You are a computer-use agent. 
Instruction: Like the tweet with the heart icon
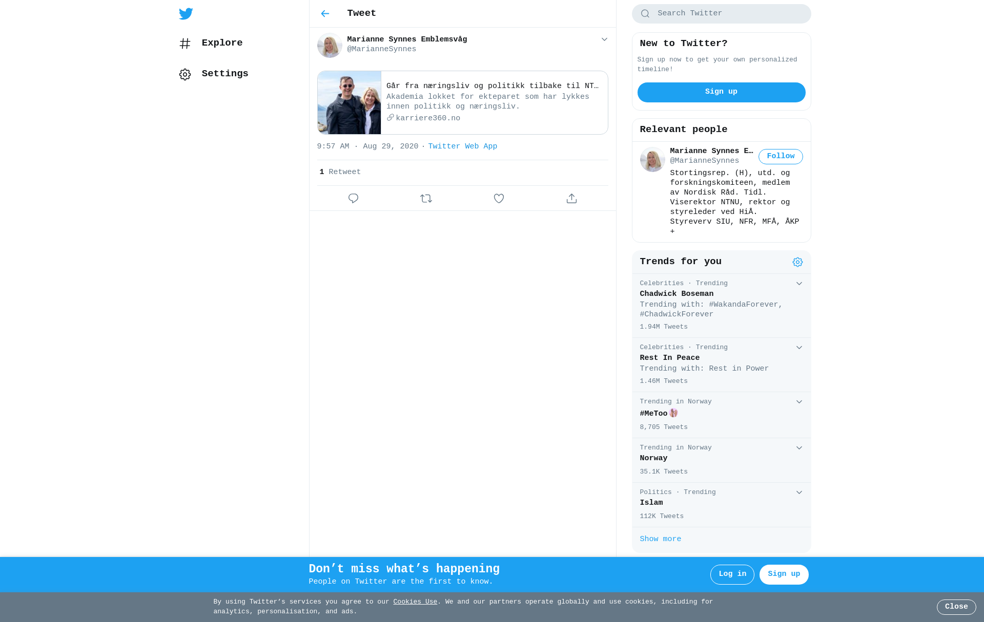(x=499, y=198)
